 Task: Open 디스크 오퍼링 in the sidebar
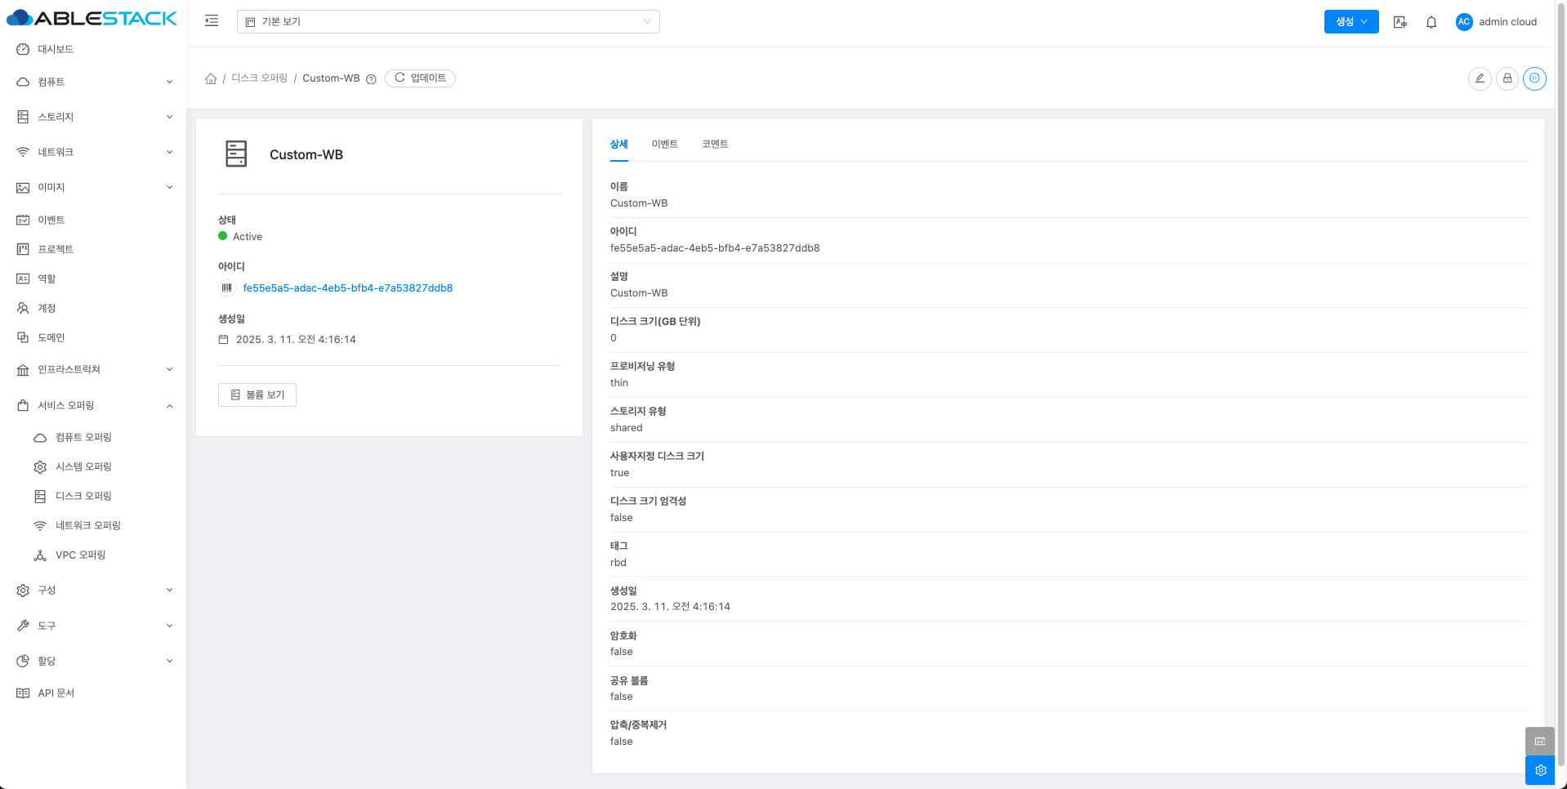point(83,496)
